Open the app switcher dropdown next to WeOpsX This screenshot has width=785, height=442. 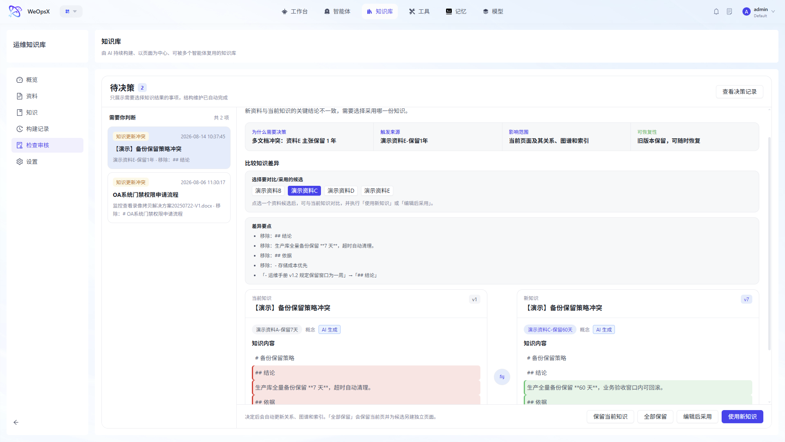(x=71, y=11)
